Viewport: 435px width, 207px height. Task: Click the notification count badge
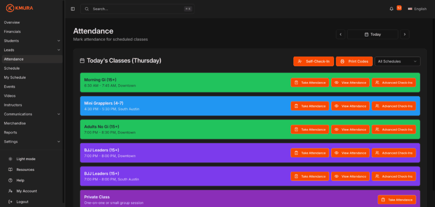[x=399, y=8]
